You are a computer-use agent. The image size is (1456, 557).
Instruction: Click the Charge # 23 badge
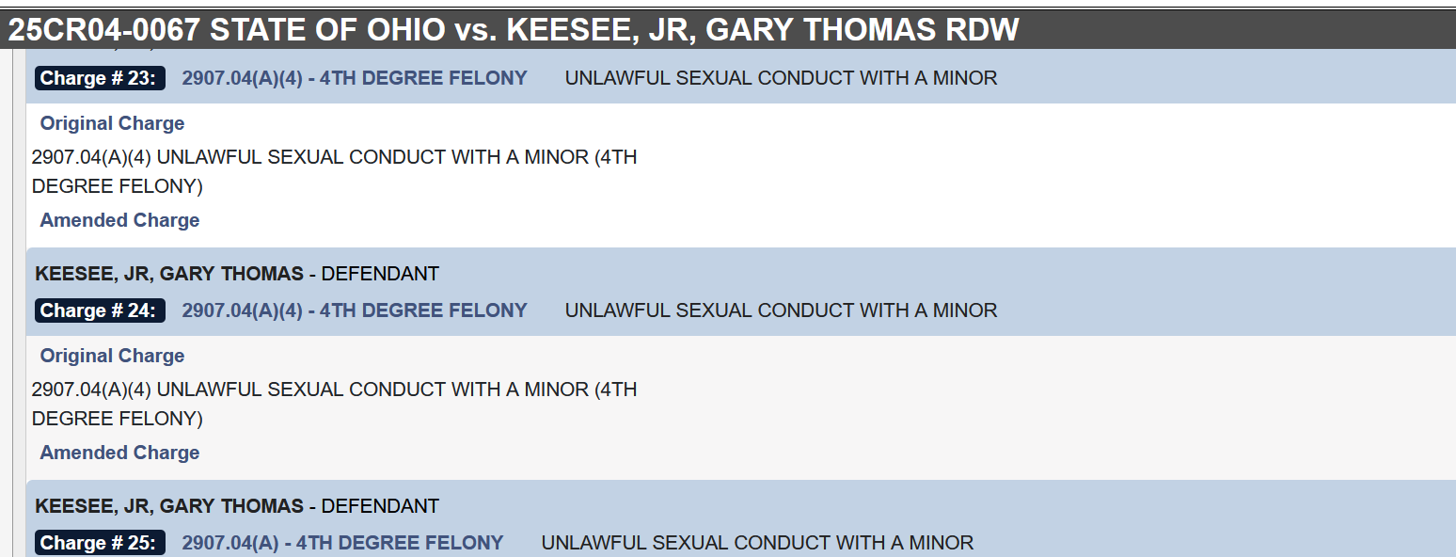click(100, 78)
